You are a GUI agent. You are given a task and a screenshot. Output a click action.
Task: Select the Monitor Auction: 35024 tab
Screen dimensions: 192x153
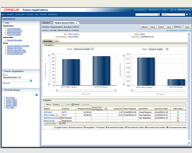(x=64, y=23)
